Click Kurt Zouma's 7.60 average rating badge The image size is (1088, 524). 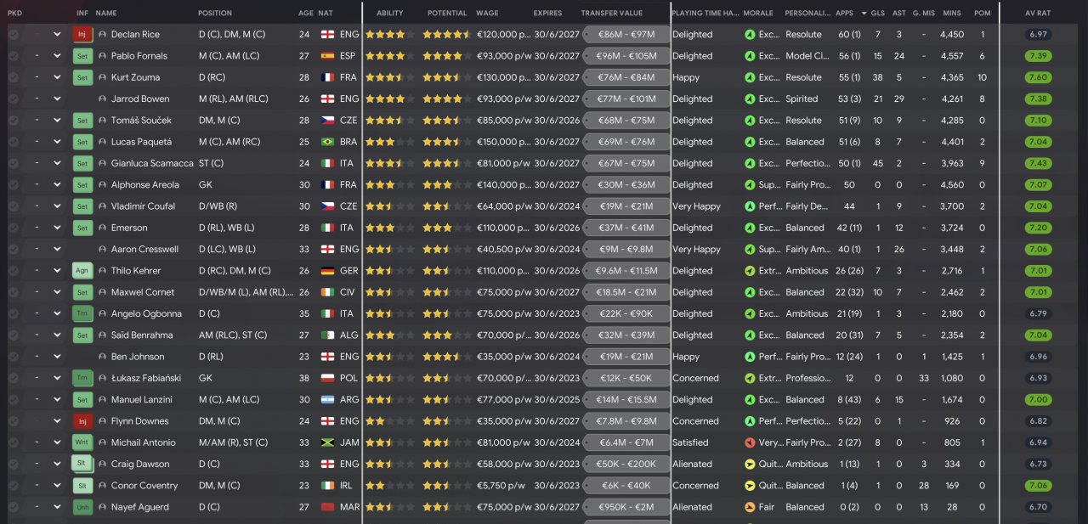pyautogui.click(x=1038, y=77)
